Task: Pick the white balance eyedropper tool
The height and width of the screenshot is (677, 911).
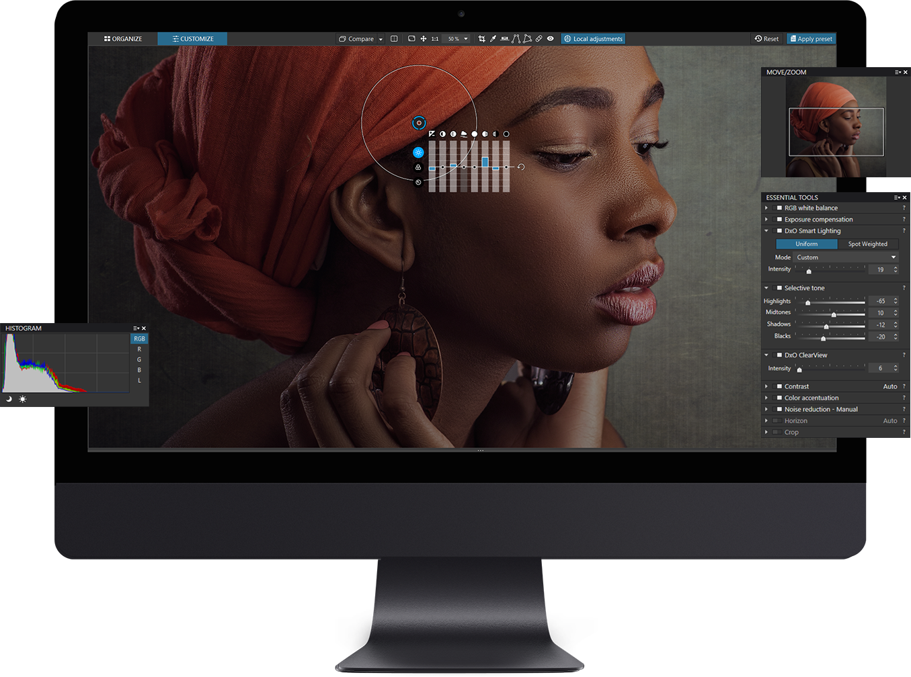Action: click(493, 38)
